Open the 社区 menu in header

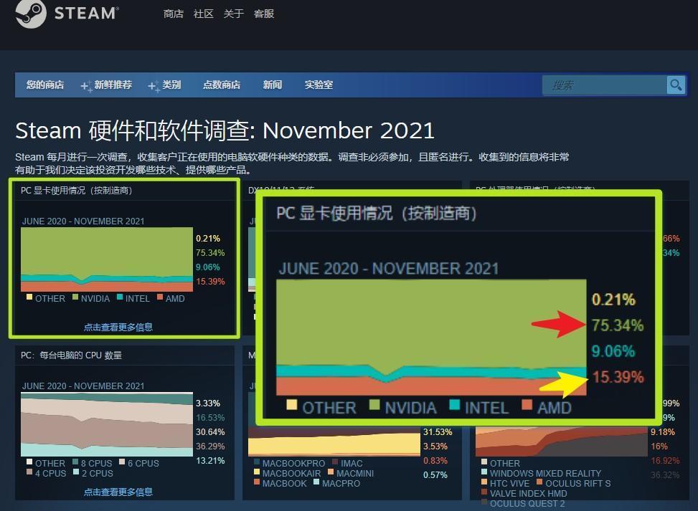pos(204,14)
